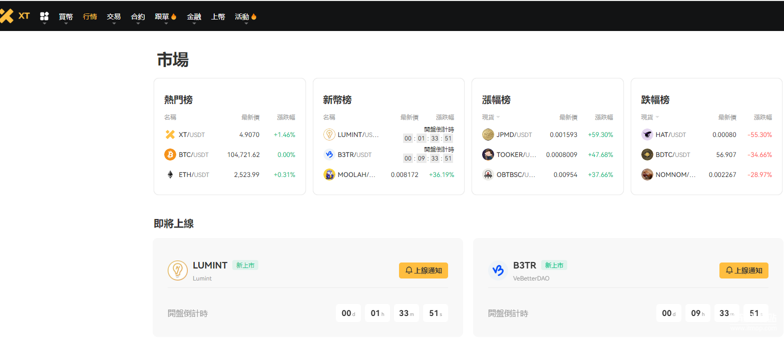This screenshot has height=338, width=784.
Task: Open the four-square apps grid icon
Action: 44,16
